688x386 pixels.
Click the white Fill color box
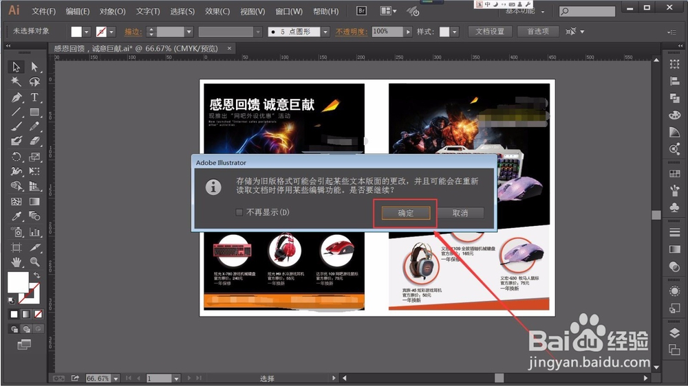(x=18, y=282)
